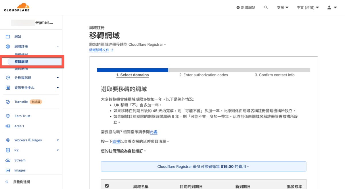Expand the 分析與記錄 dropdown arrow
345x189 pixels.
58,78
